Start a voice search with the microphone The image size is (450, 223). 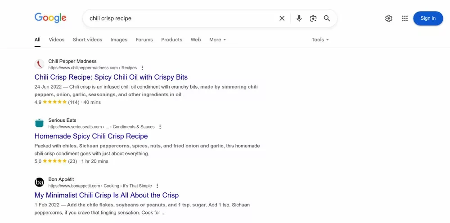(x=299, y=18)
